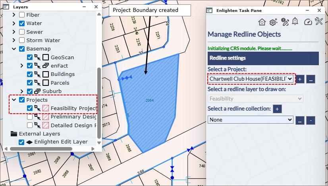The width and height of the screenshot is (328, 186).
Task: Click the minus button beside redline collection
Action: pyautogui.click(x=311, y=120)
